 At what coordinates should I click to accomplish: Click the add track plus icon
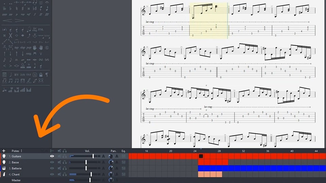click(4, 151)
